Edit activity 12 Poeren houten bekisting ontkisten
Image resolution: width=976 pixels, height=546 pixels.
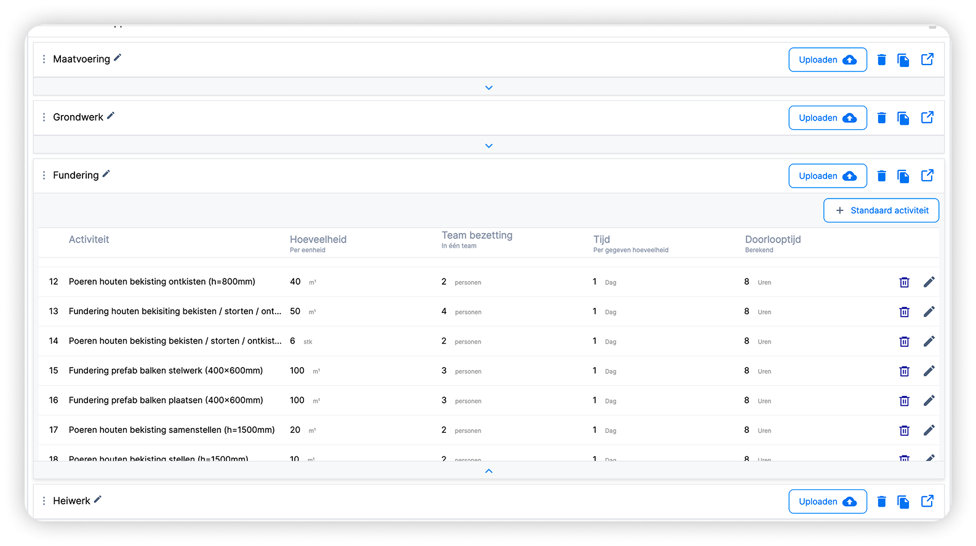(929, 282)
